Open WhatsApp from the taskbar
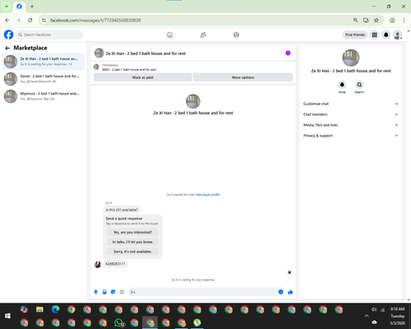The image size is (411, 329). tap(118, 322)
